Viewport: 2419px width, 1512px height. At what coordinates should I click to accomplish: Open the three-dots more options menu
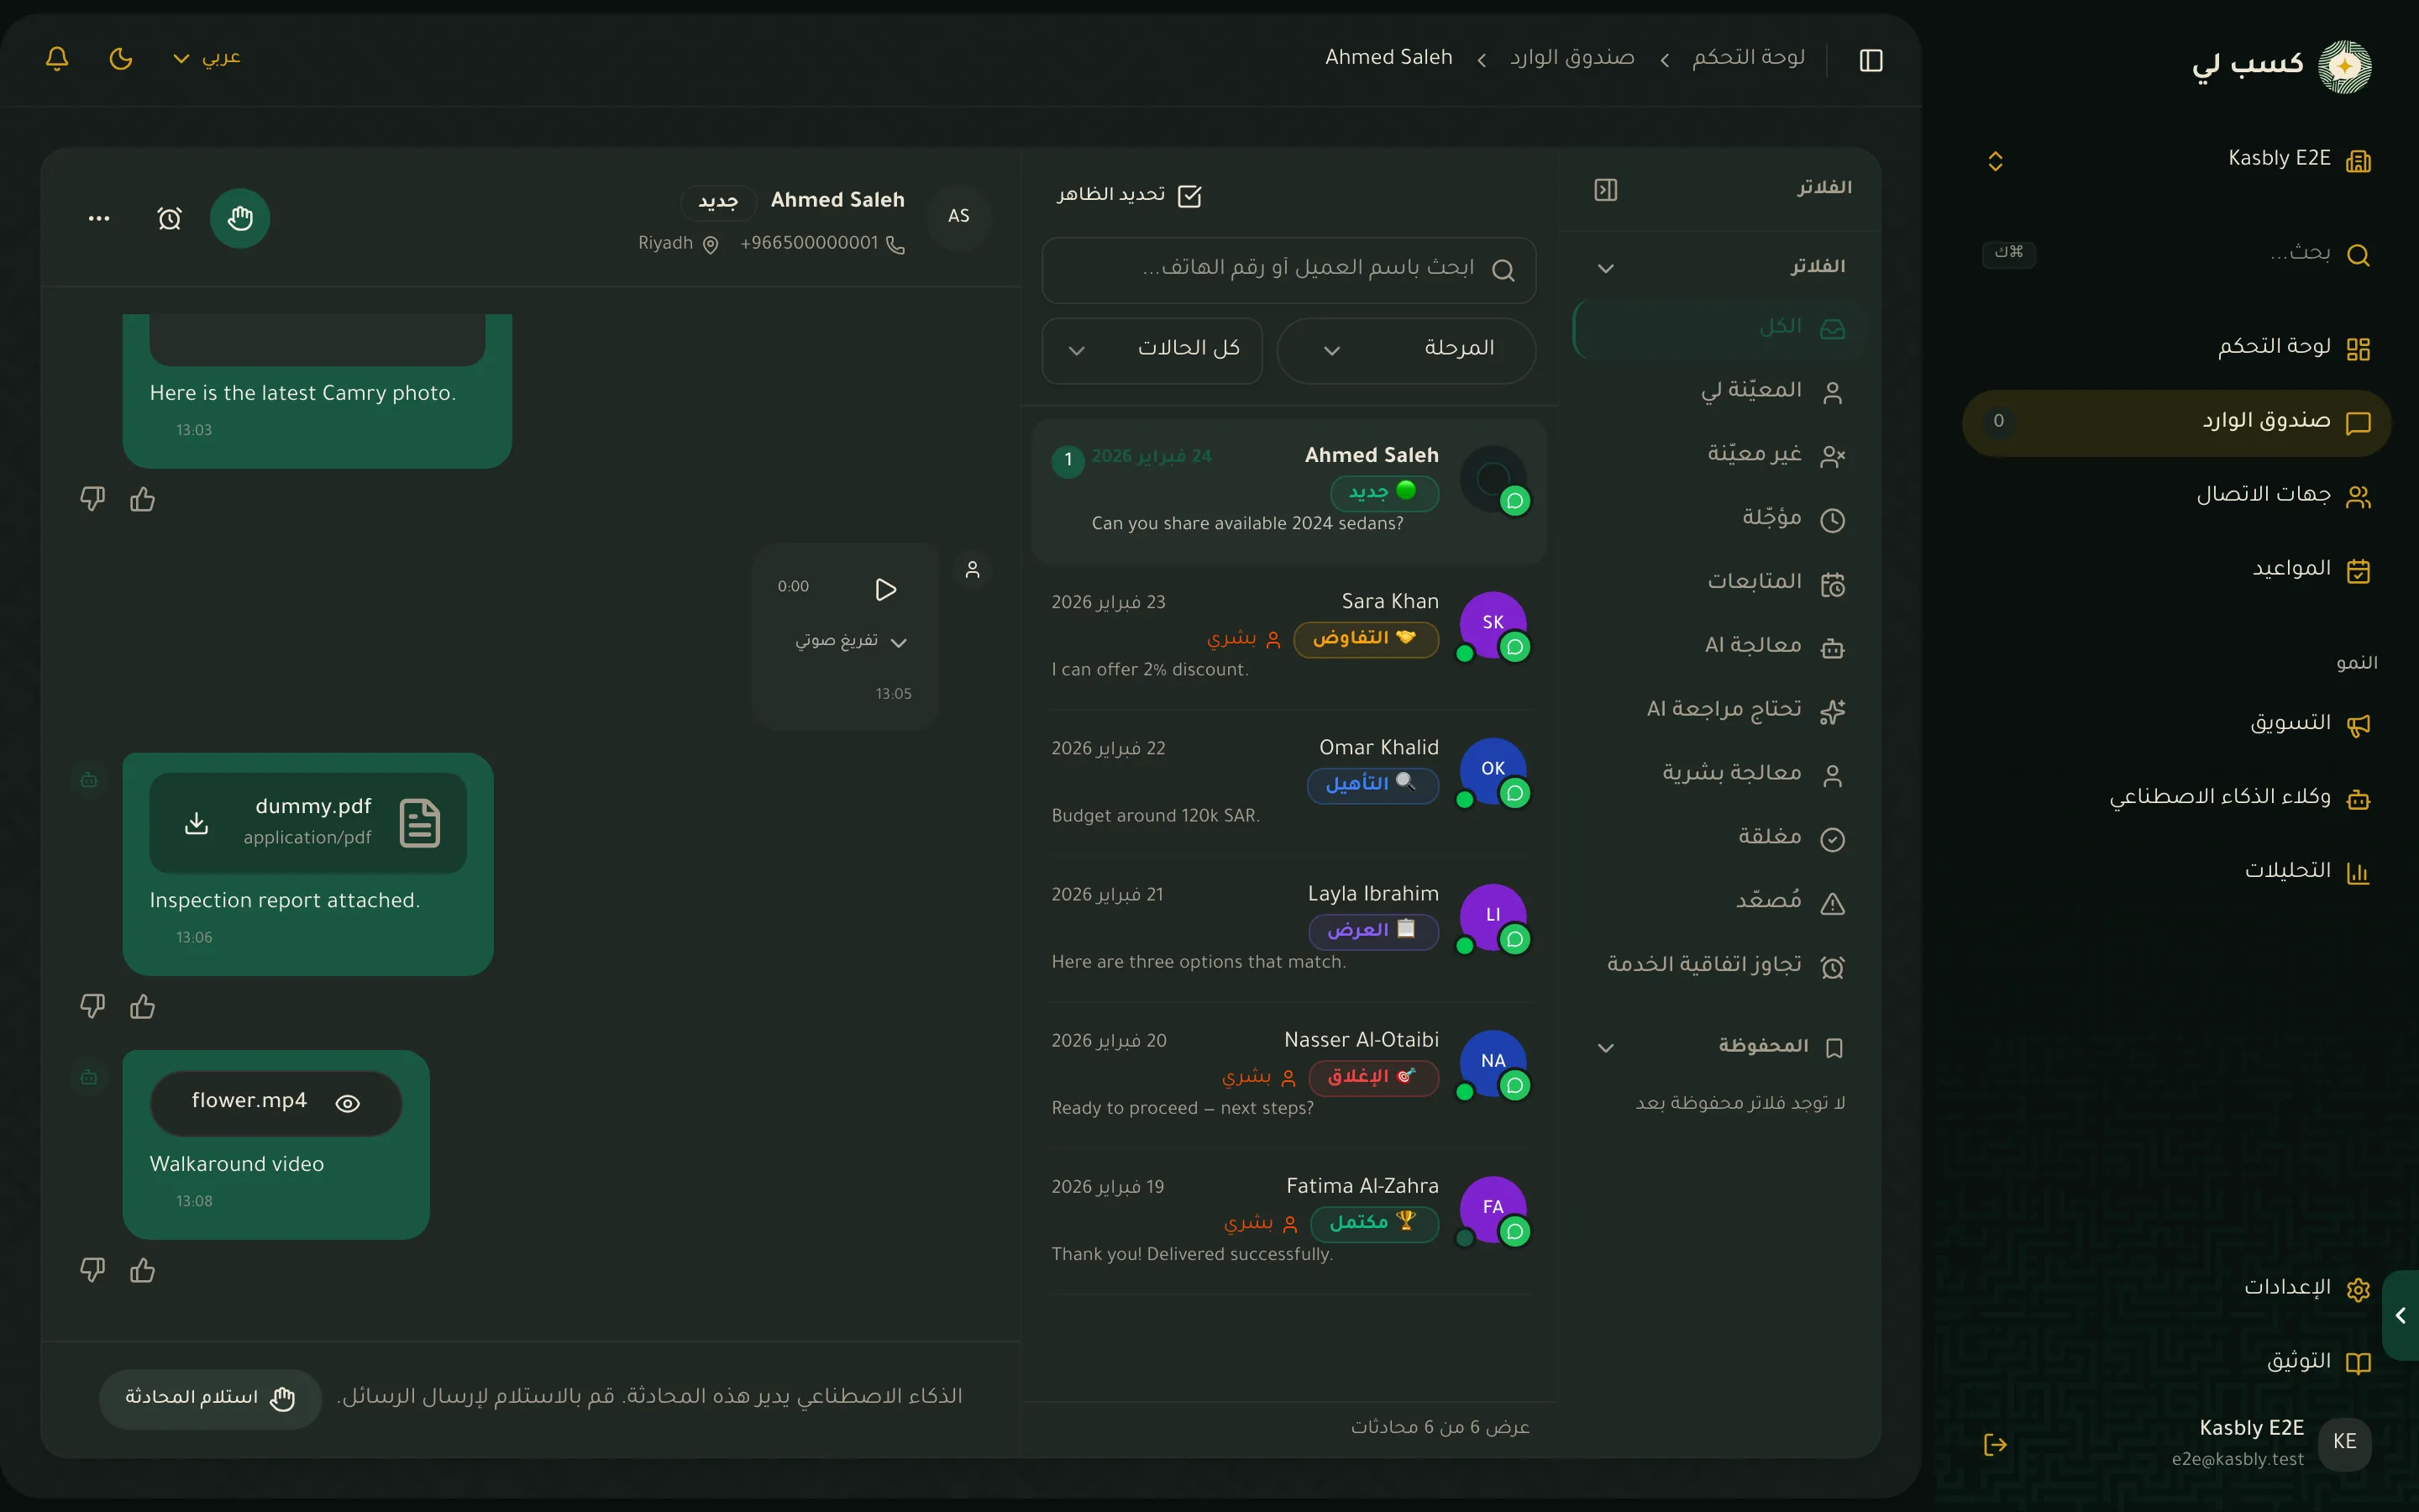(99, 218)
